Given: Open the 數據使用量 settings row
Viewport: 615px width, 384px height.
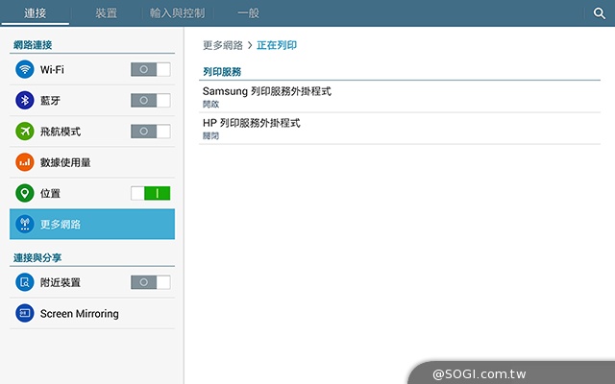Looking at the screenshot, I should tap(92, 162).
